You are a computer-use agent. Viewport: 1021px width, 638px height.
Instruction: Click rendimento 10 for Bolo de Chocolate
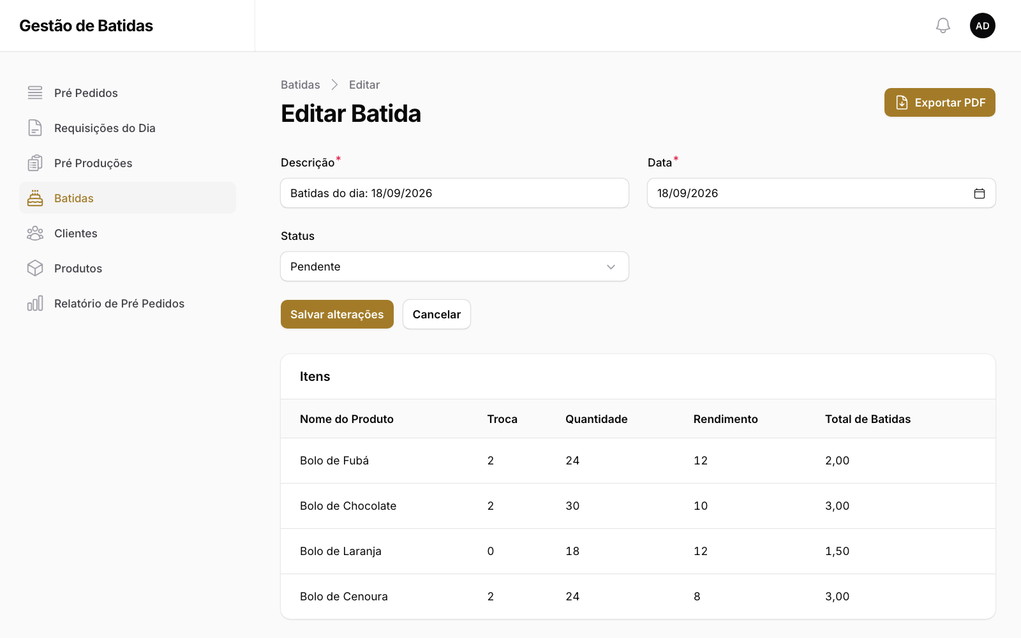(701, 506)
